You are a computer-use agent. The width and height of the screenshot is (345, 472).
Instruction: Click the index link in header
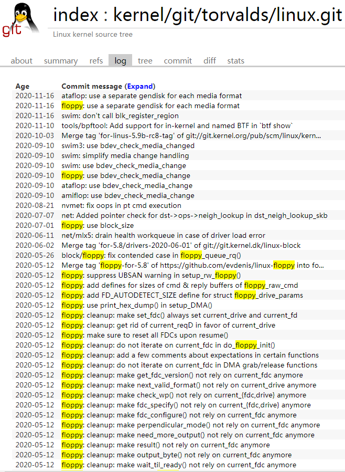pos(76,15)
